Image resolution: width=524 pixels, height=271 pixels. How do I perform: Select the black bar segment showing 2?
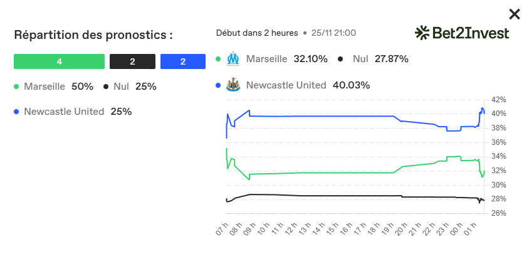(x=132, y=61)
